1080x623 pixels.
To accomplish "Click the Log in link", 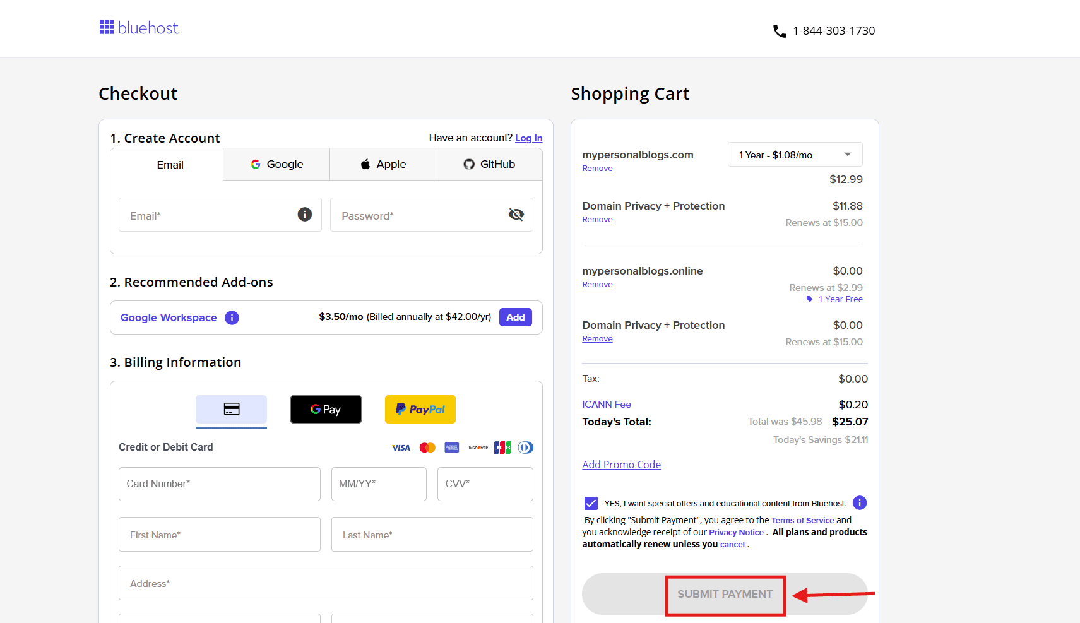I will coord(528,138).
